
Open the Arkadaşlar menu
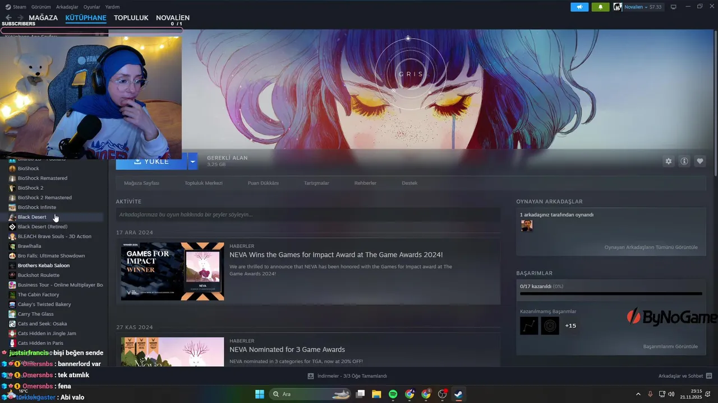(x=67, y=7)
